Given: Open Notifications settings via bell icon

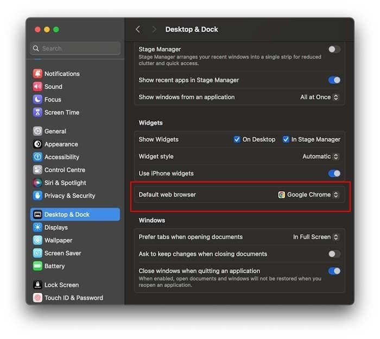Looking at the screenshot, I should click(x=37, y=74).
